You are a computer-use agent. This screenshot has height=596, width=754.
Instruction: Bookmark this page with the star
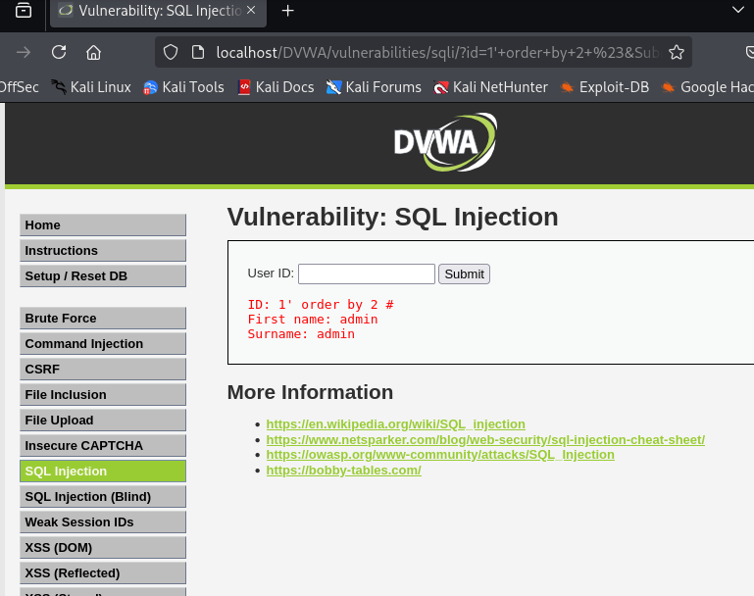tap(677, 52)
